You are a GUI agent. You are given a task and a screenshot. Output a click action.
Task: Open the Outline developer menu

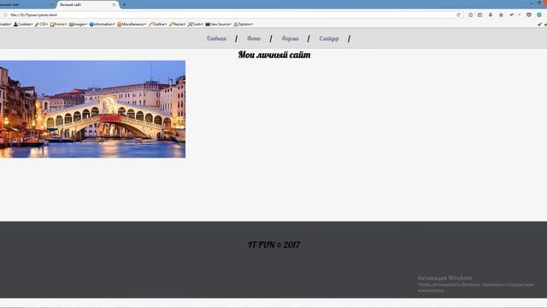157,25
